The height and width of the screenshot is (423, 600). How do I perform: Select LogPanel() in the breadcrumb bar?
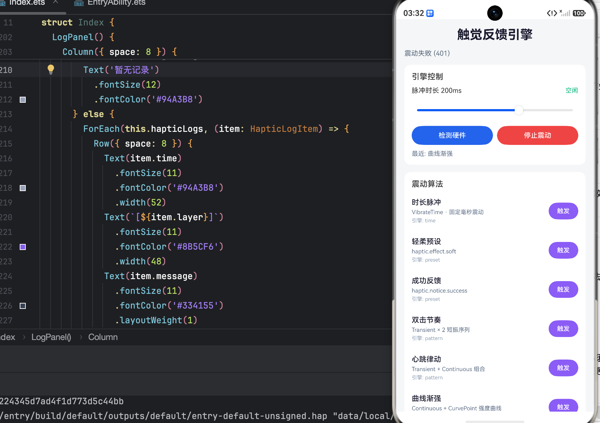point(51,337)
